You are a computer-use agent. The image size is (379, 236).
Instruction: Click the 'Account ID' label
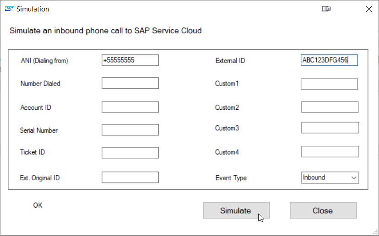click(36, 107)
